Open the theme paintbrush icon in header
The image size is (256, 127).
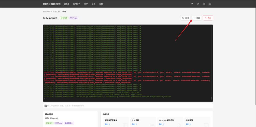tap(192, 4)
